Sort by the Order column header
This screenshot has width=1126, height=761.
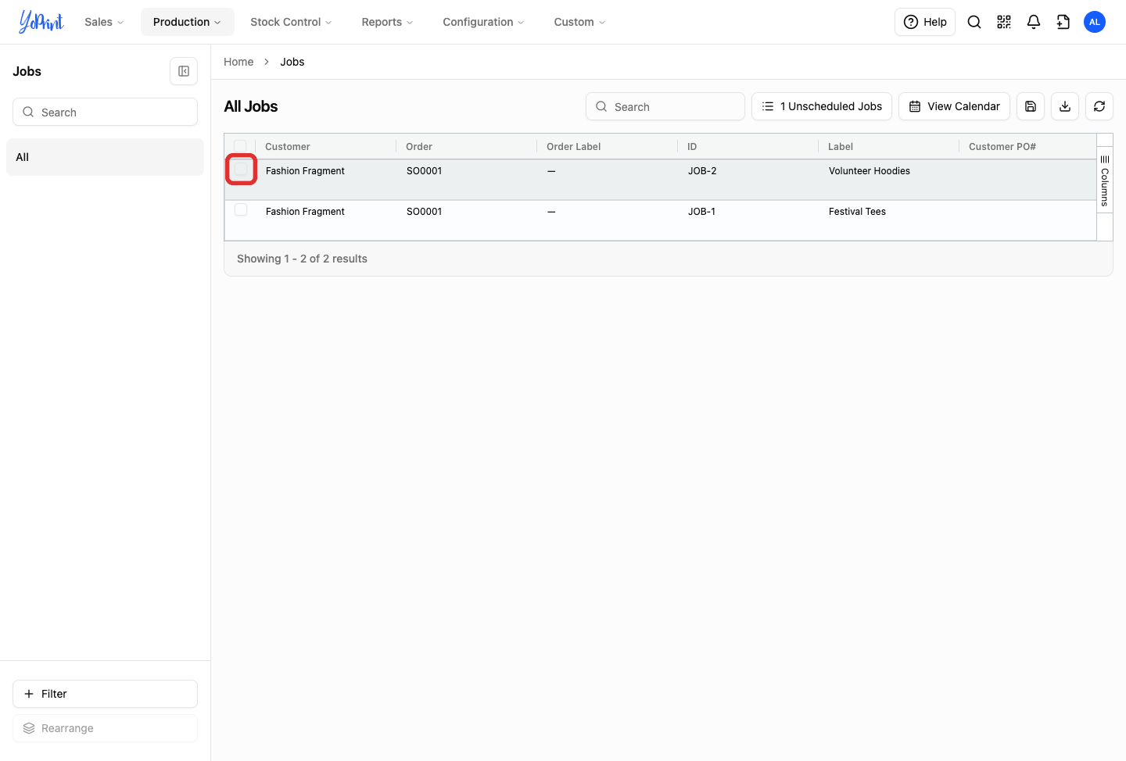(x=419, y=147)
